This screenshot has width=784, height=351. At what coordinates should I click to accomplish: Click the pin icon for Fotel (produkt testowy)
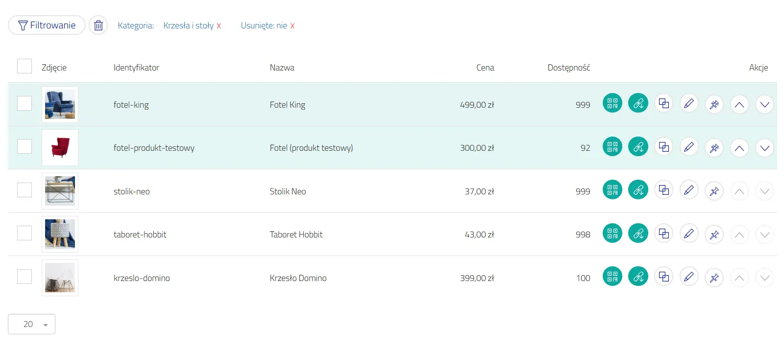[x=714, y=147]
